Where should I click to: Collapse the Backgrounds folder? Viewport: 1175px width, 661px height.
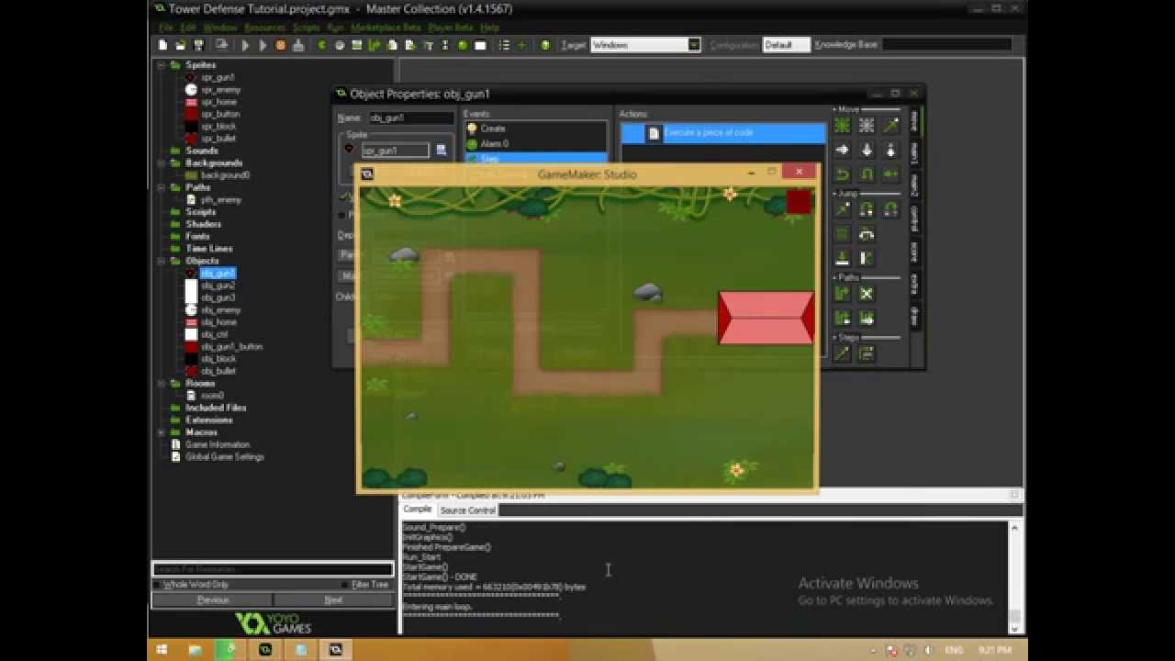tap(162, 162)
